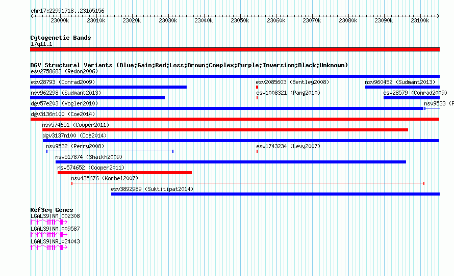454x276 pixels.
Task: Click the magenta LGALS9 NM_009587 gene glyph
Action: click(49, 235)
